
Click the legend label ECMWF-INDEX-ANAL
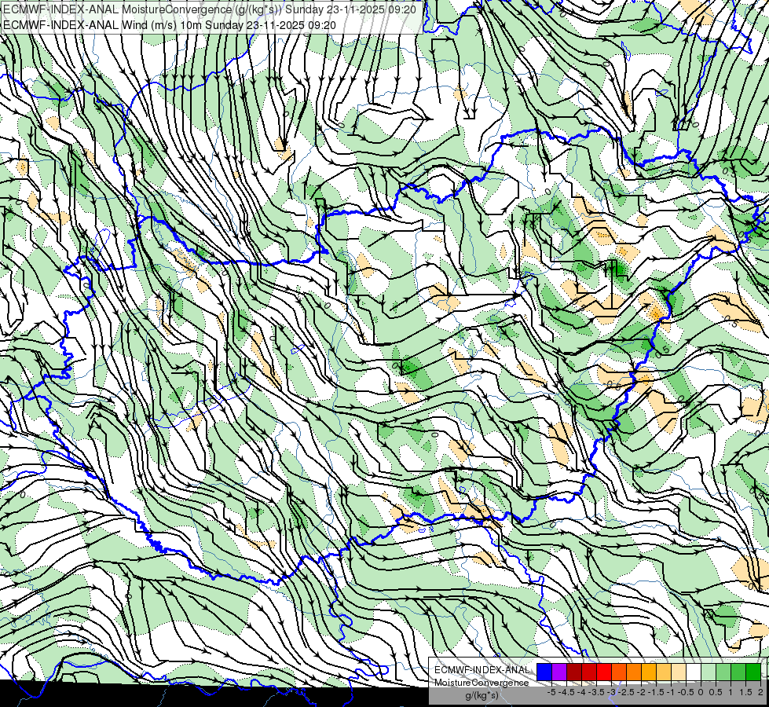482,670
